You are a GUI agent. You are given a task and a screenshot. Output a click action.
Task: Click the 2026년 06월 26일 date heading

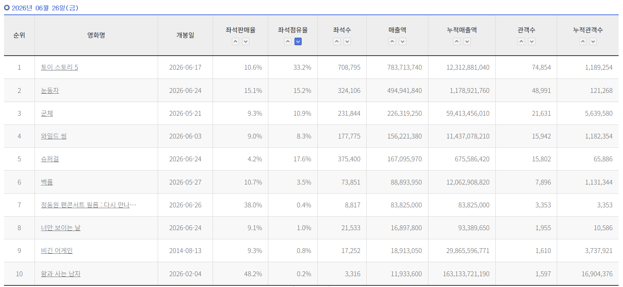coord(45,8)
